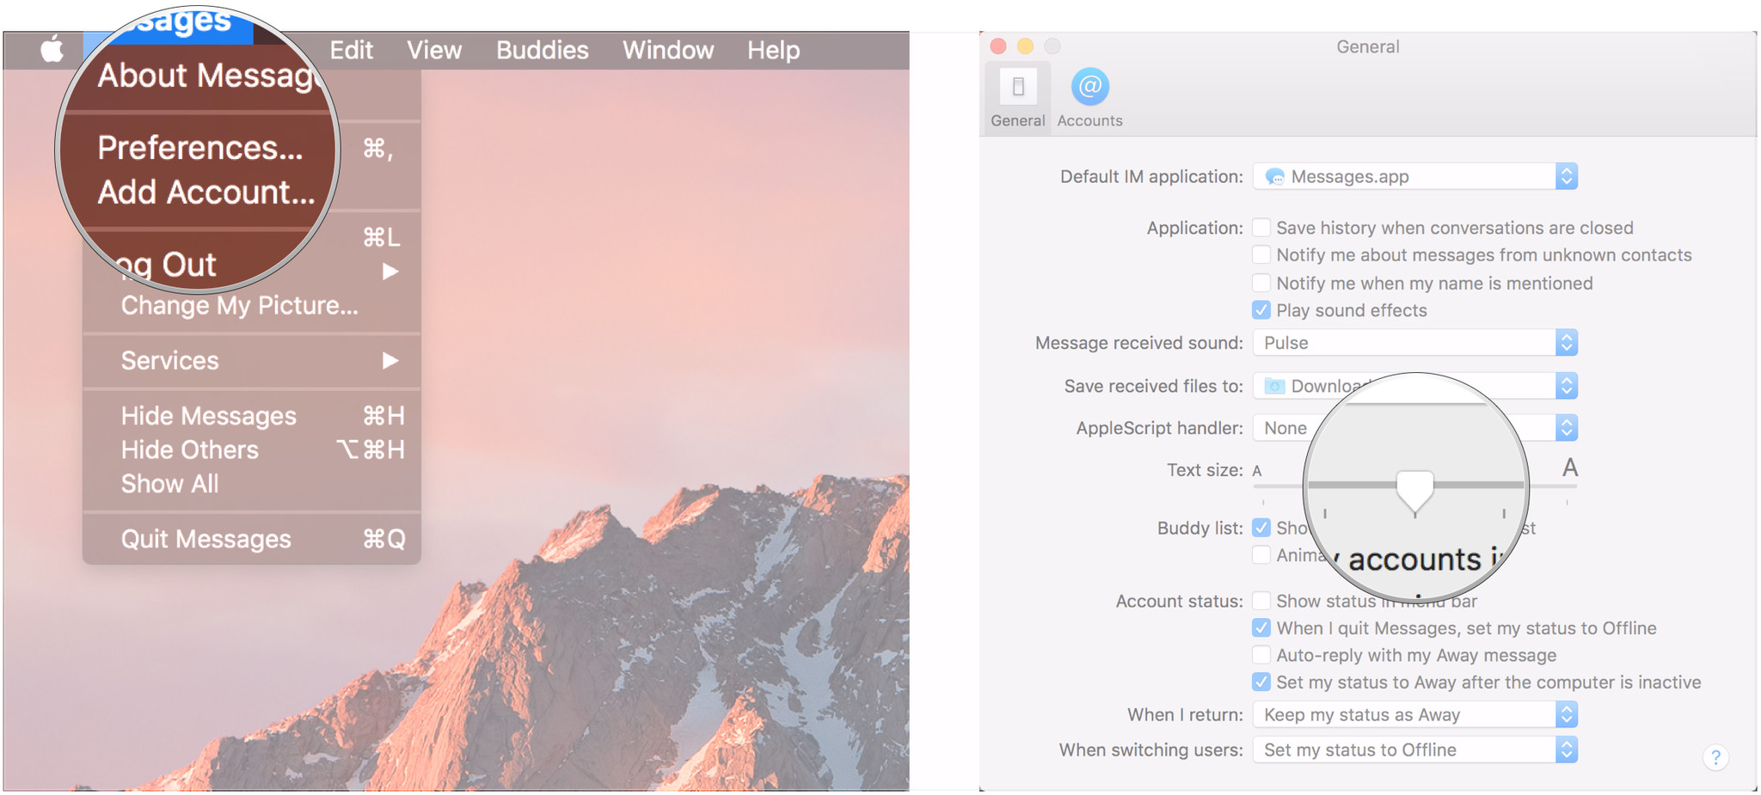
Task: Select Hide Others menu item
Action: pyautogui.click(x=190, y=449)
